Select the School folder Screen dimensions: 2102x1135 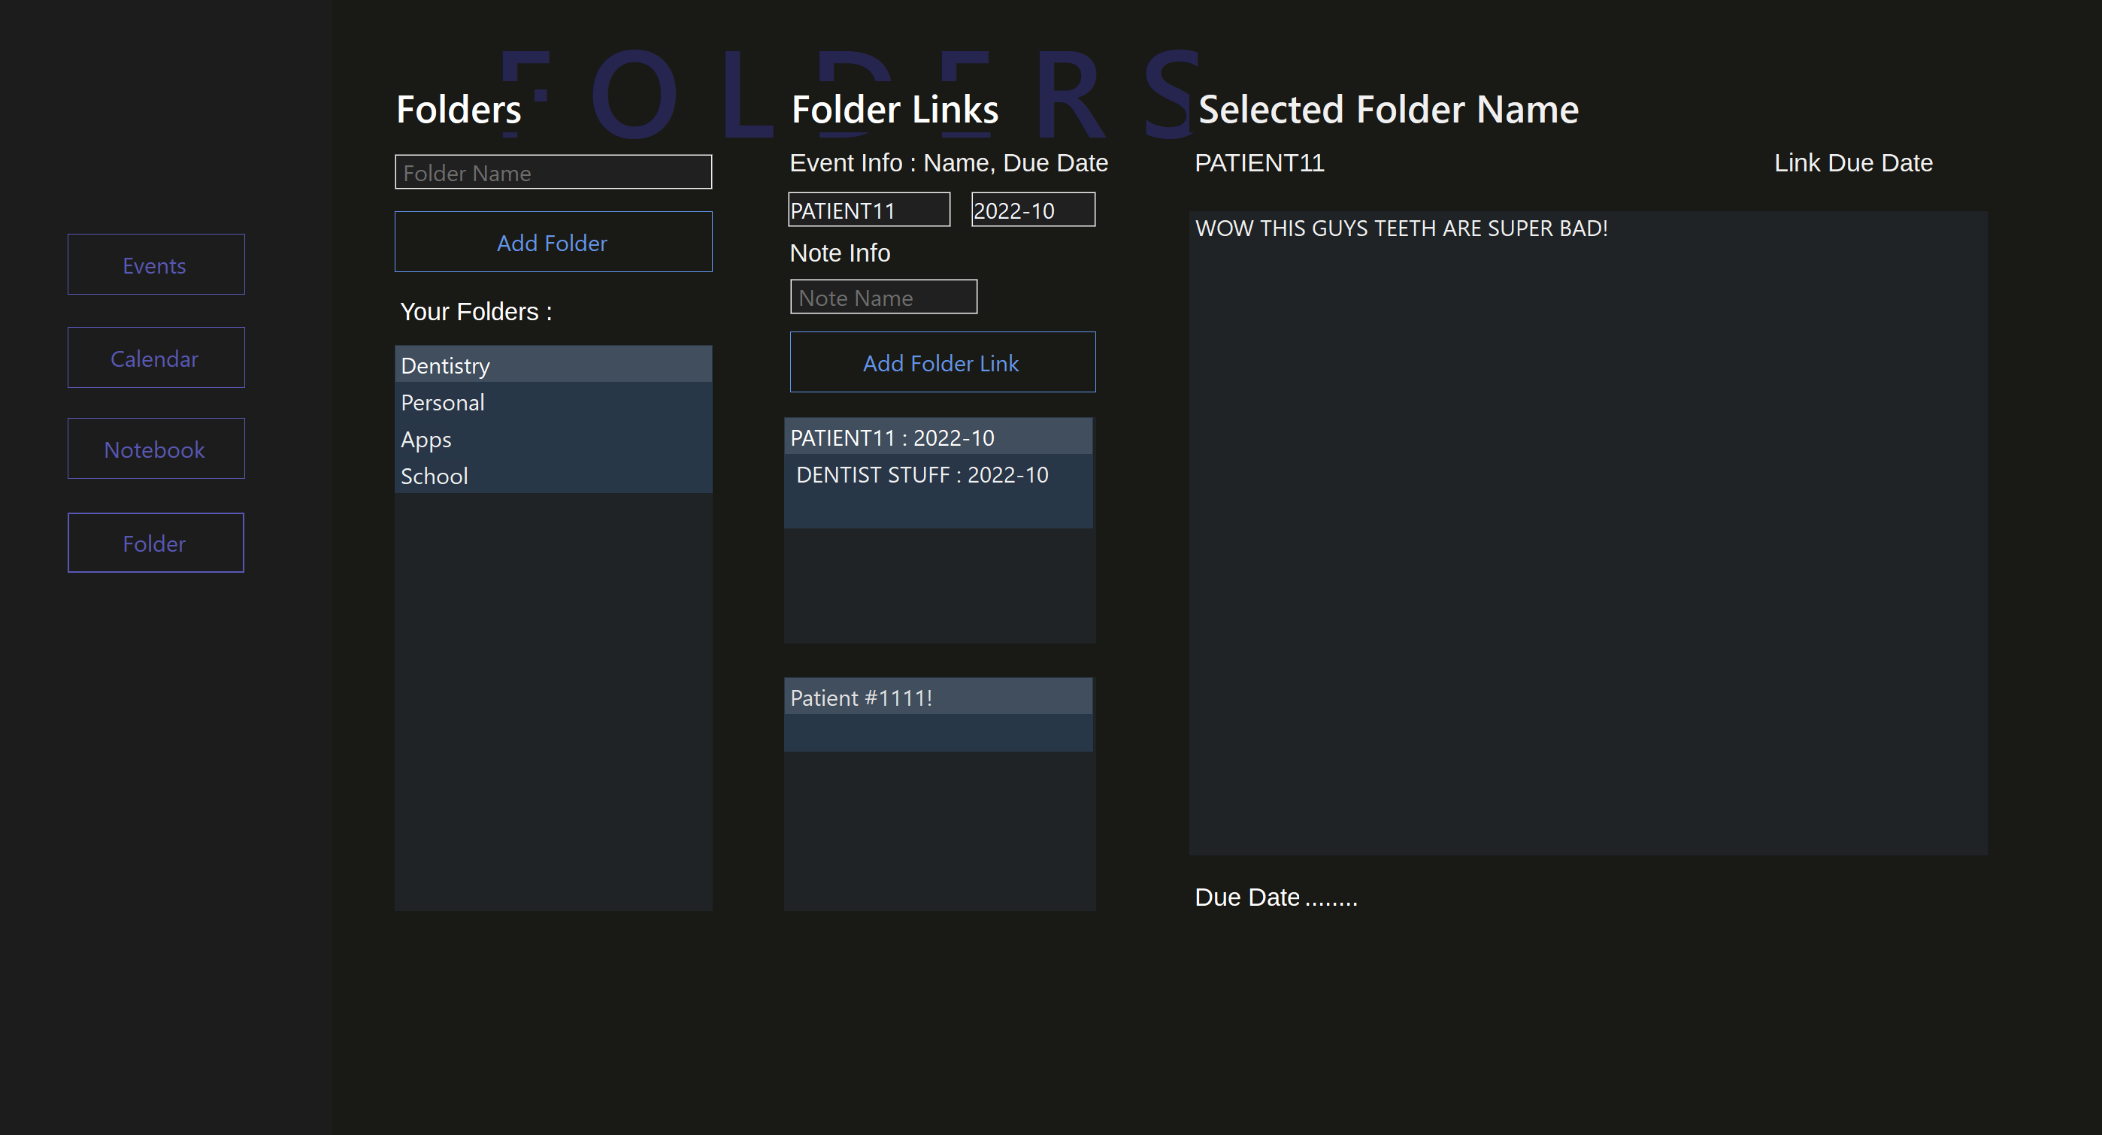[x=553, y=476]
